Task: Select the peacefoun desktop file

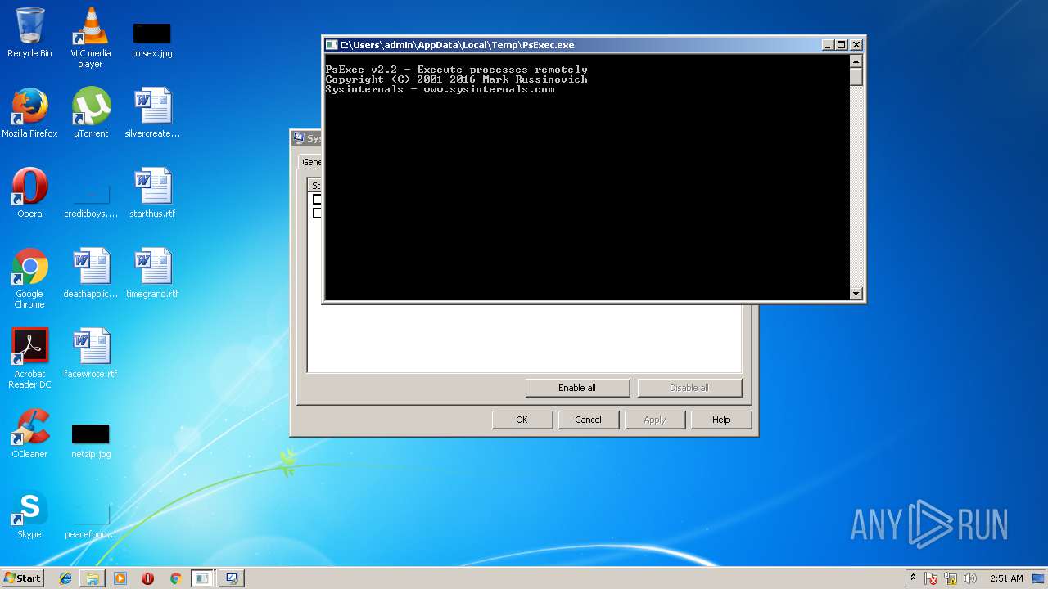Action: (x=90, y=522)
